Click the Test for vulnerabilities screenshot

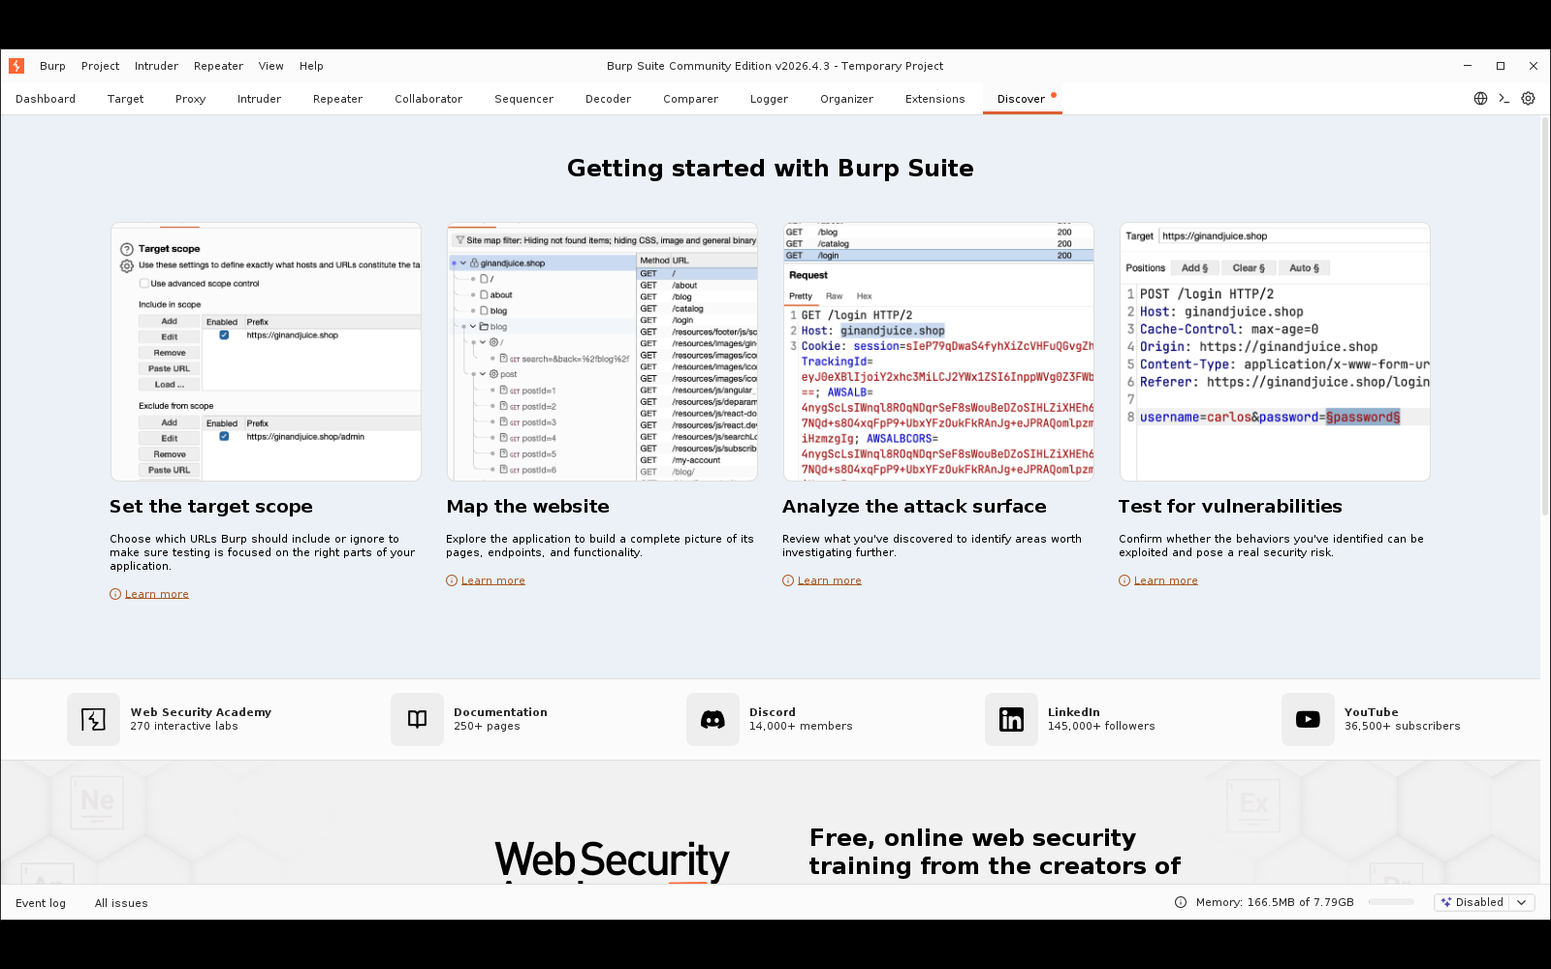pos(1275,352)
